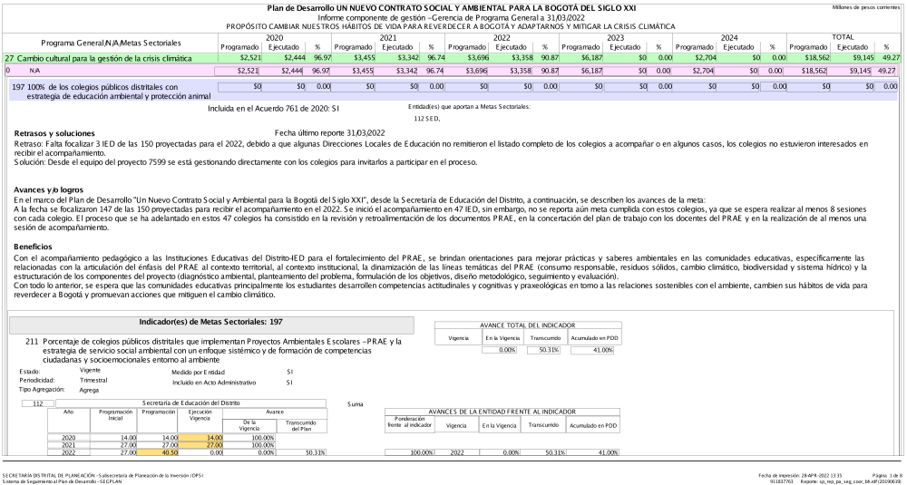907x485 pixels.
Task: Click 'AVANCE TOTAL DEL INDICADOR' table header
Action: coord(526,325)
